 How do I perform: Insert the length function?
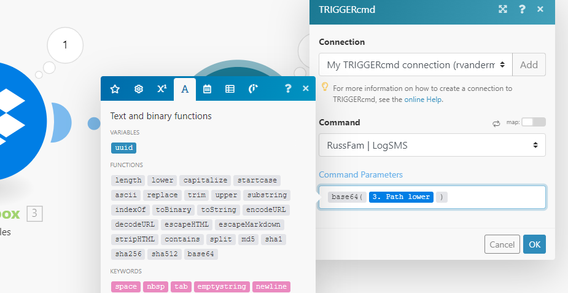click(x=128, y=180)
